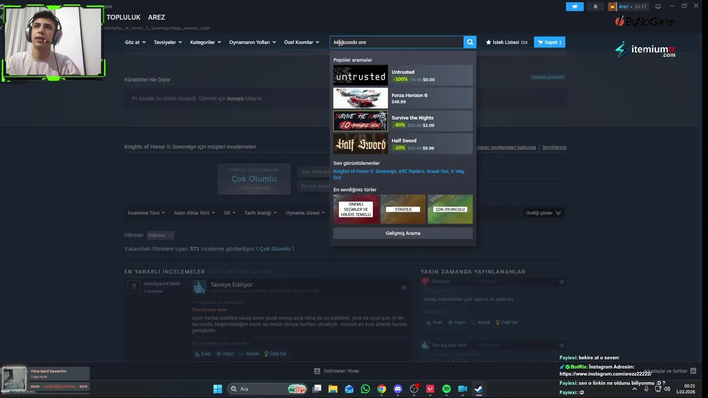Screen dimensions: 708x398
Task: Open Dil filter dropdown
Action: tap(230, 213)
